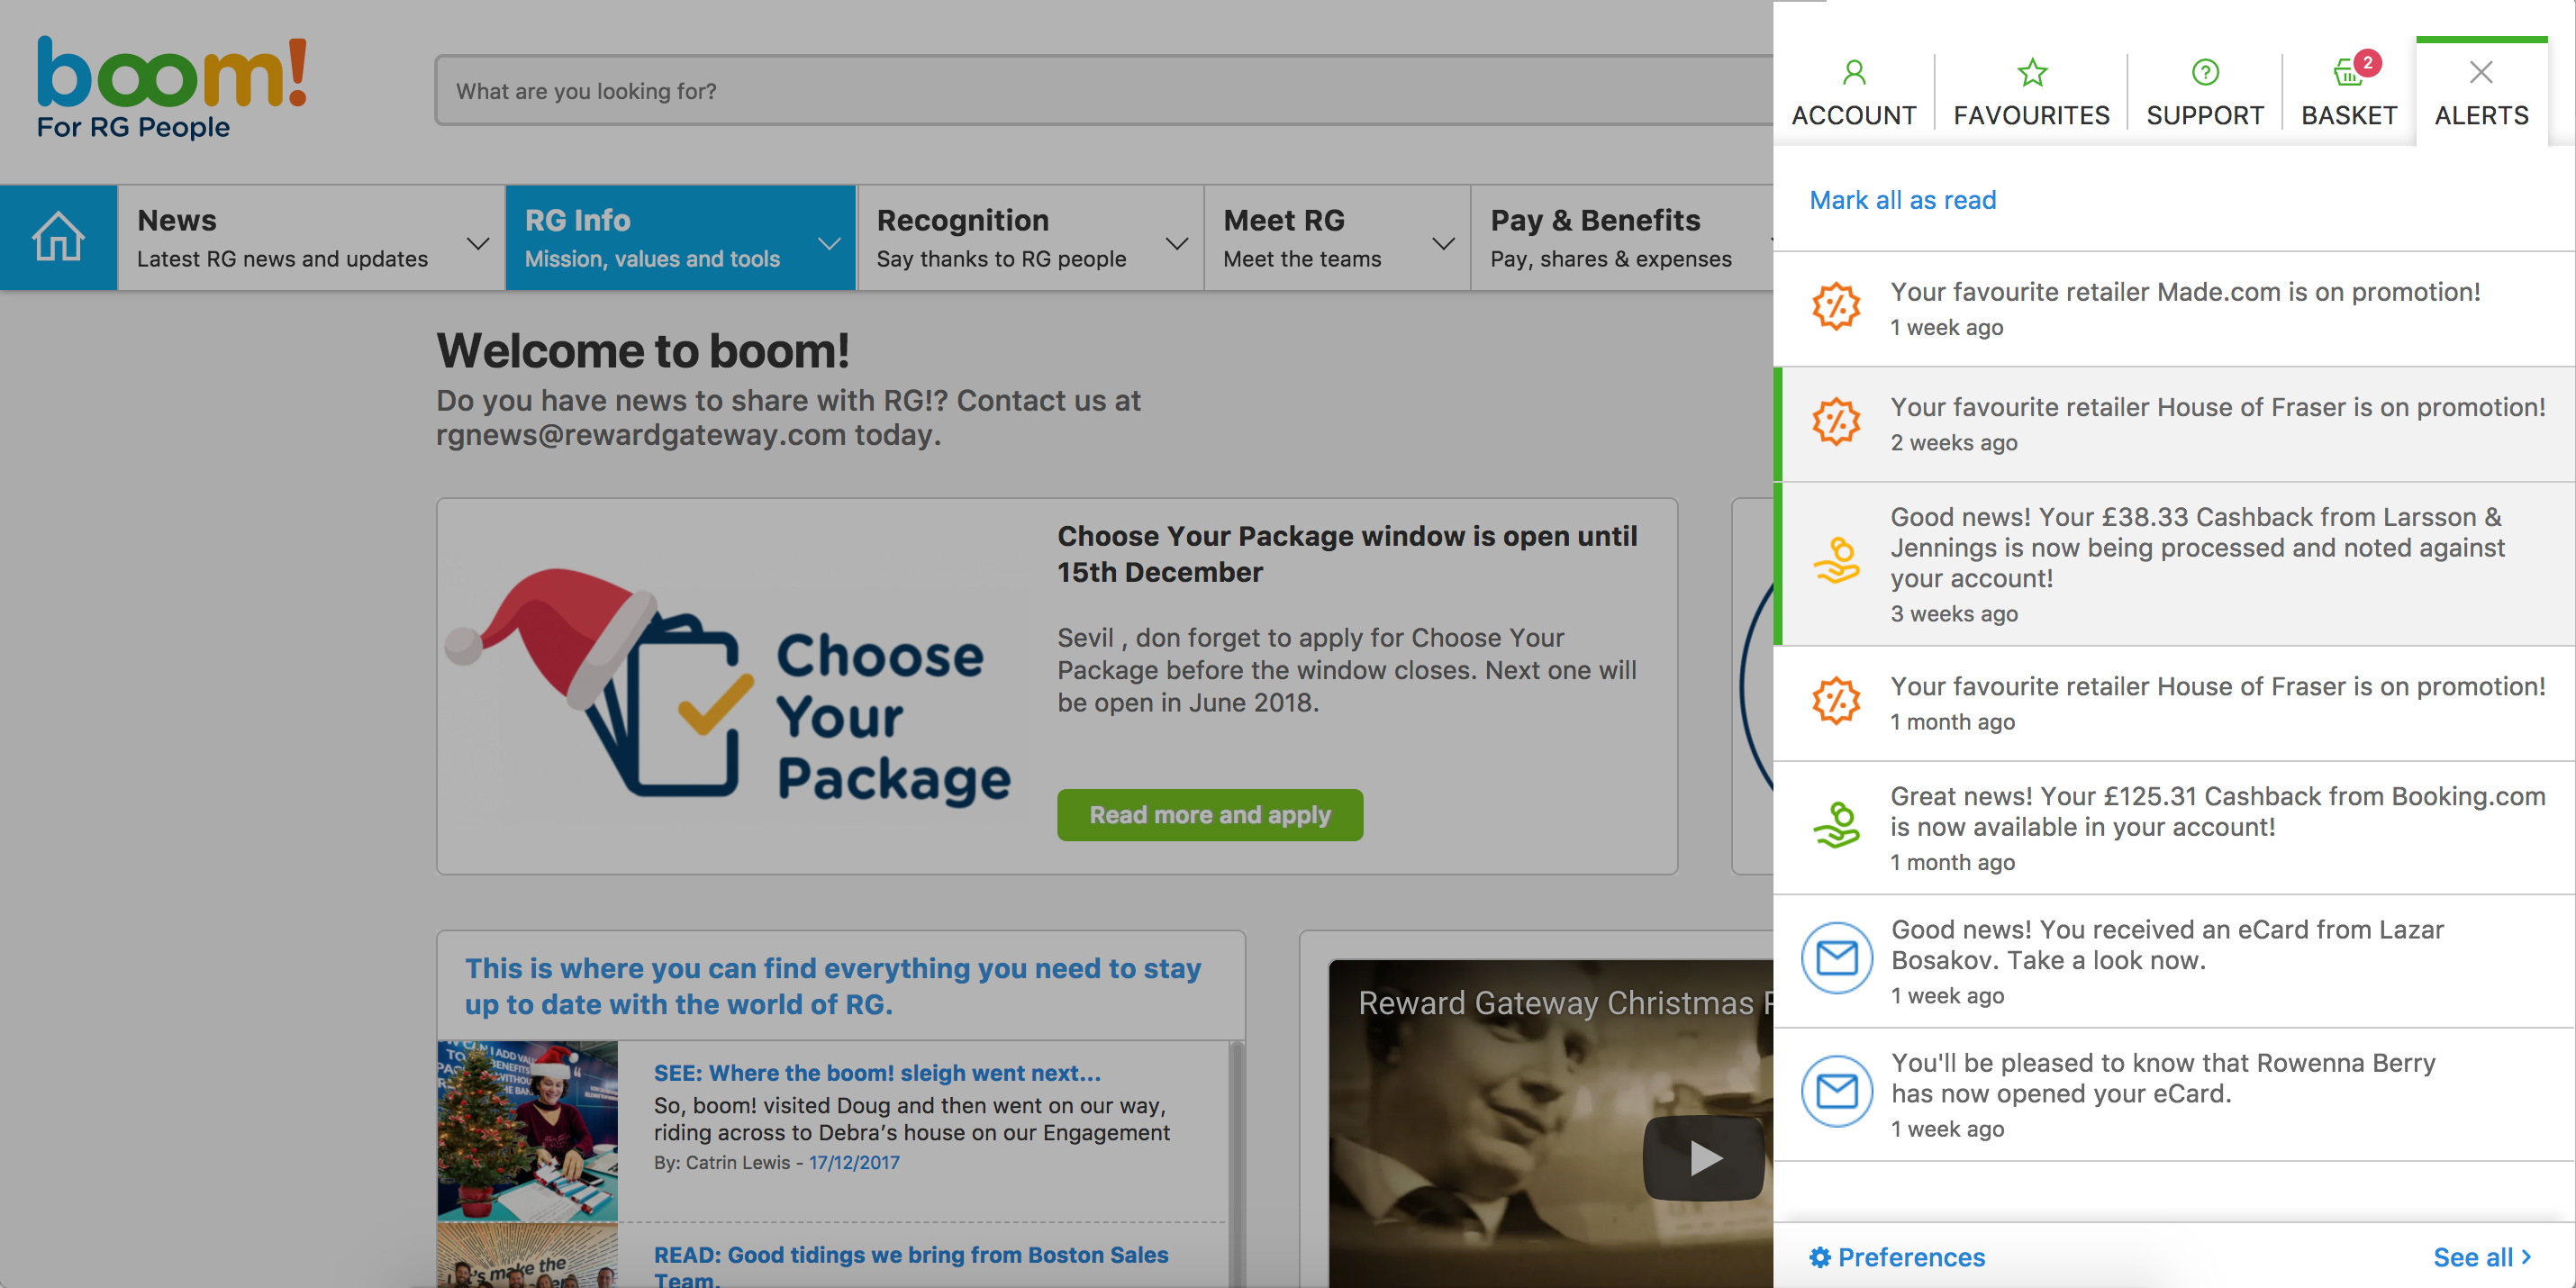Open the News navigation item
Viewport: 2576px width, 1288px height.
311,238
